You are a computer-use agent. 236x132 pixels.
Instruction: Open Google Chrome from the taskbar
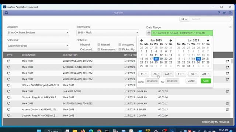(x=99, y=131)
